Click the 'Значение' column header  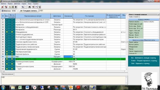[x=68, y=16]
